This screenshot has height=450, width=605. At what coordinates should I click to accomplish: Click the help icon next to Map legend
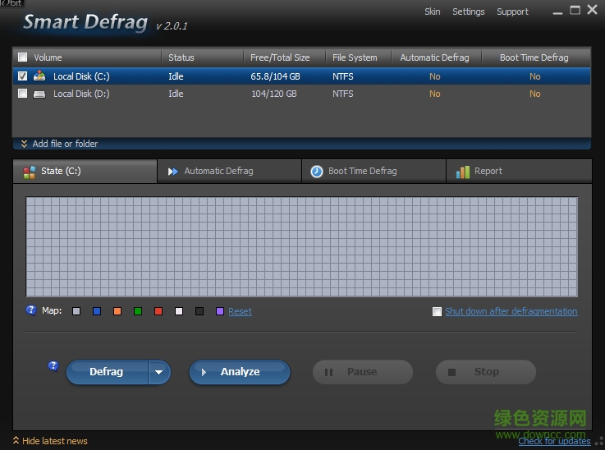tap(31, 310)
